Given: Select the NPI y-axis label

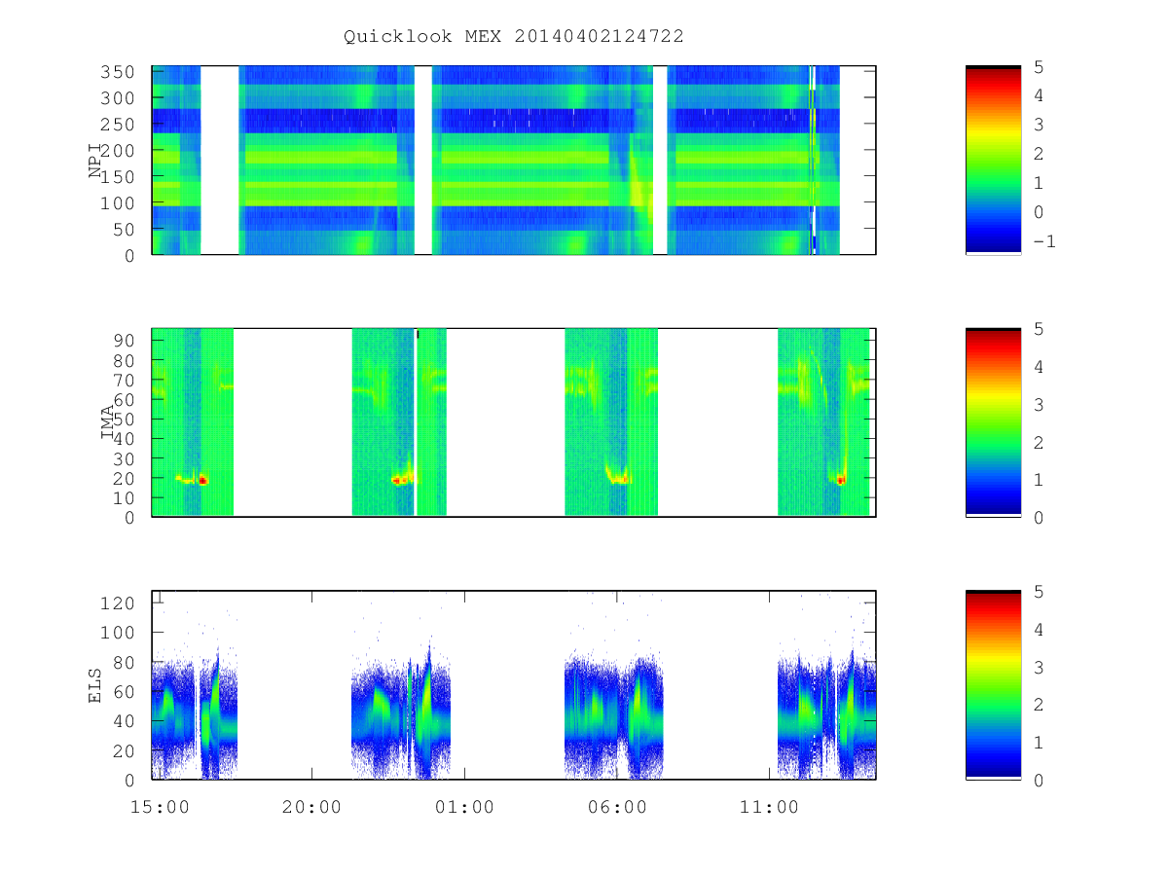Looking at the screenshot, I should click(95, 161).
